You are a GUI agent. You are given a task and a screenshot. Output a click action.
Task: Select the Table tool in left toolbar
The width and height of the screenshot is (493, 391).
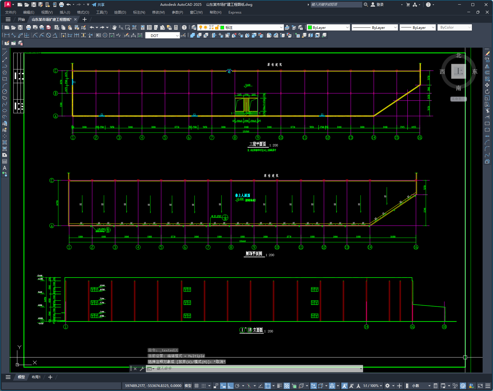point(5,161)
